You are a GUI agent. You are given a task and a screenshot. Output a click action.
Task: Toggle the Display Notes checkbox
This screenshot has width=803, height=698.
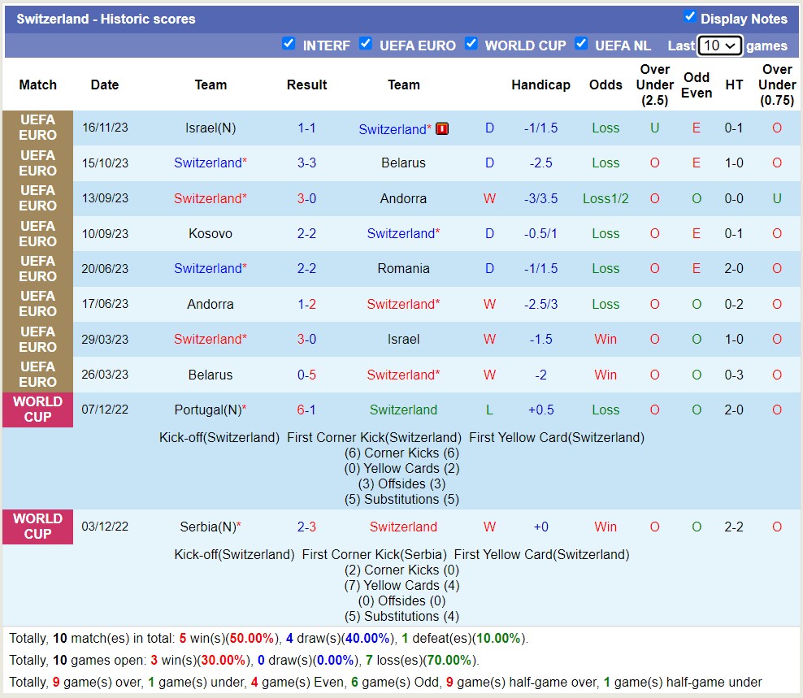point(690,17)
